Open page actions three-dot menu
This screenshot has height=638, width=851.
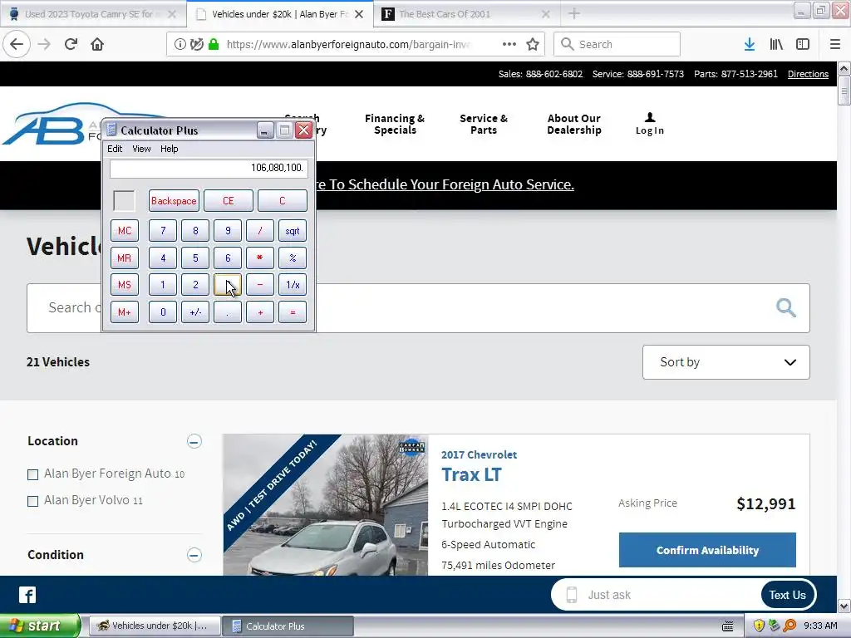(509, 44)
